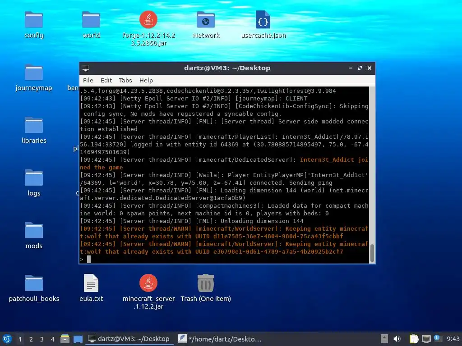
Task: Switch to /home/dartz/Deskto… editor taskbar button
Action: tap(220, 339)
